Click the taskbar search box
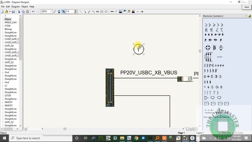This screenshot has width=252, height=142. [41, 138]
